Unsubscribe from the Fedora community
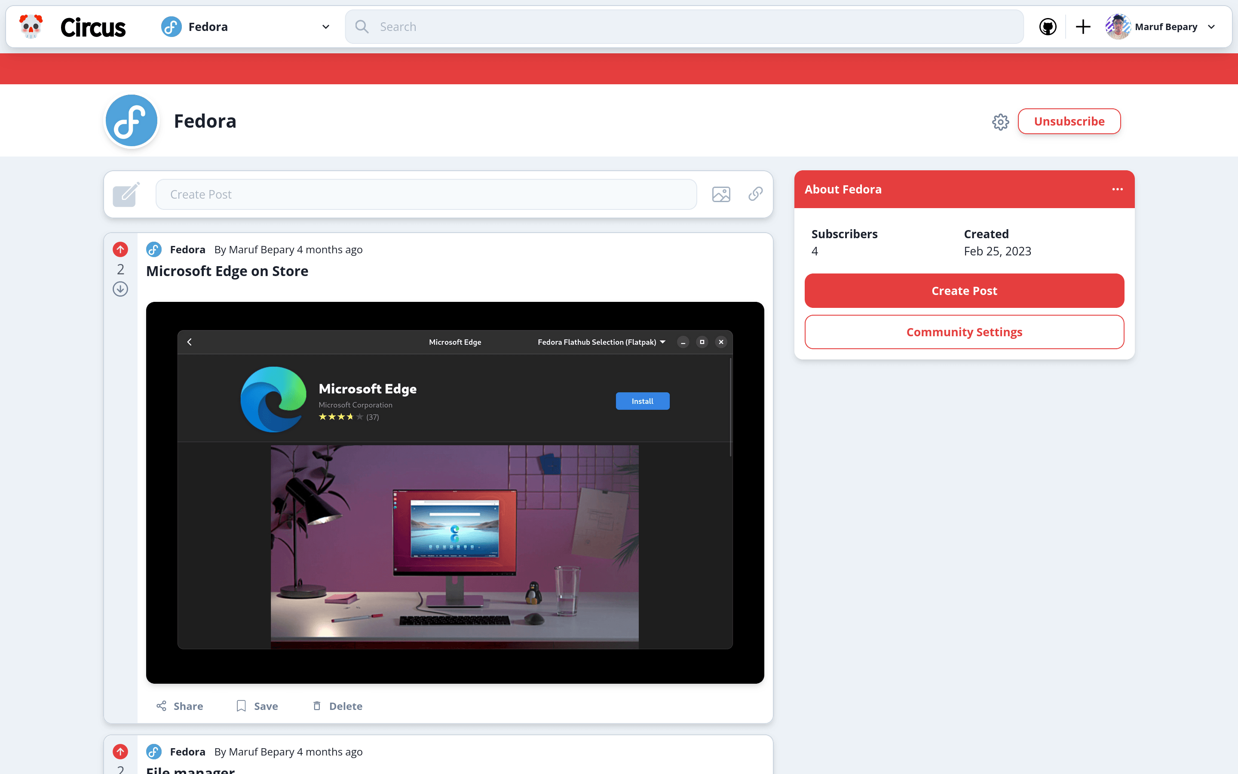The image size is (1238, 774). (x=1069, y=121)
